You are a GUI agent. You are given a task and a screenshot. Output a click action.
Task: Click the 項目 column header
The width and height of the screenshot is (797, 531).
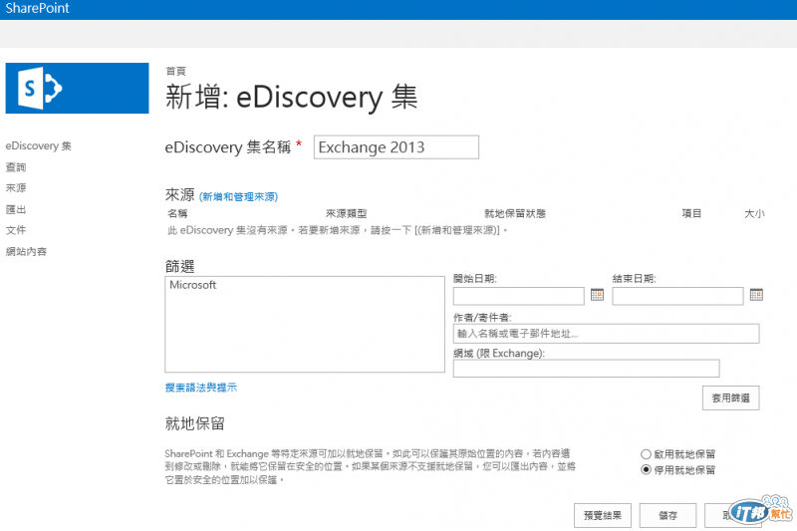[691, 213]
